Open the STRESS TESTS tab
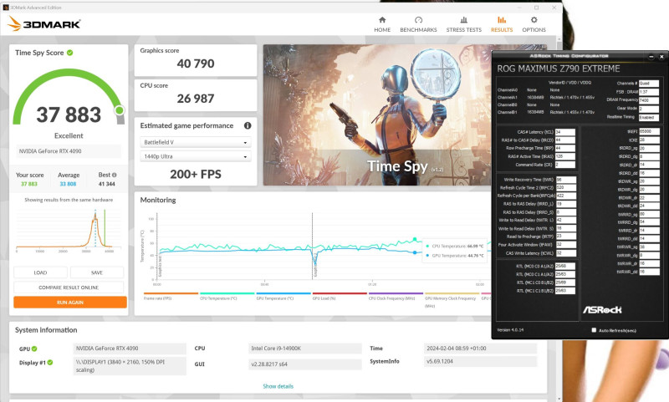 click(x=464, y=25)
